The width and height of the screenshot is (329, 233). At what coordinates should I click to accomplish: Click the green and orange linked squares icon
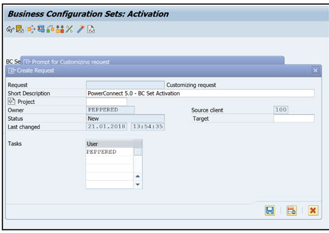pos(50,29)
